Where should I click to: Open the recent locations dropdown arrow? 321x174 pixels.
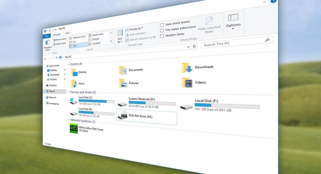pos(53,58)
